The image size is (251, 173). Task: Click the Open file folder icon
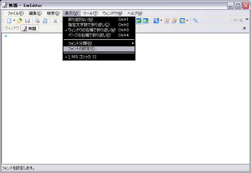coord(20,21)
